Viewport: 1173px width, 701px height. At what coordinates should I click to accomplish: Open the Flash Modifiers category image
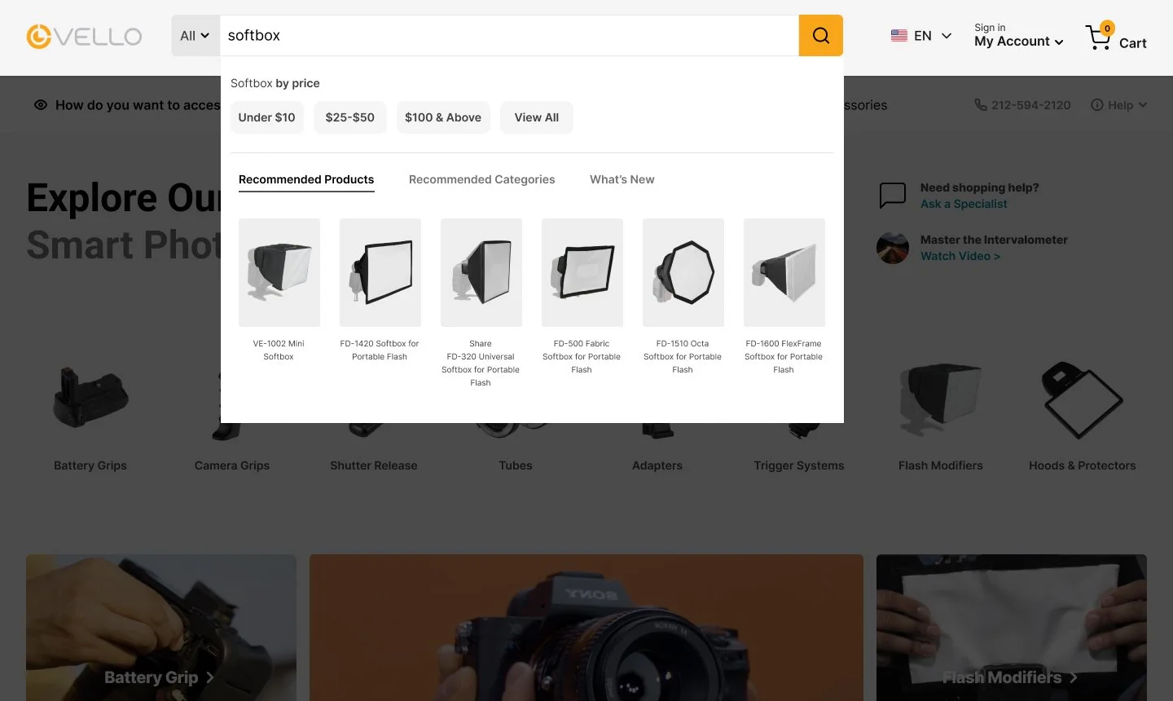pyautogui.click(x=941, y=399)
